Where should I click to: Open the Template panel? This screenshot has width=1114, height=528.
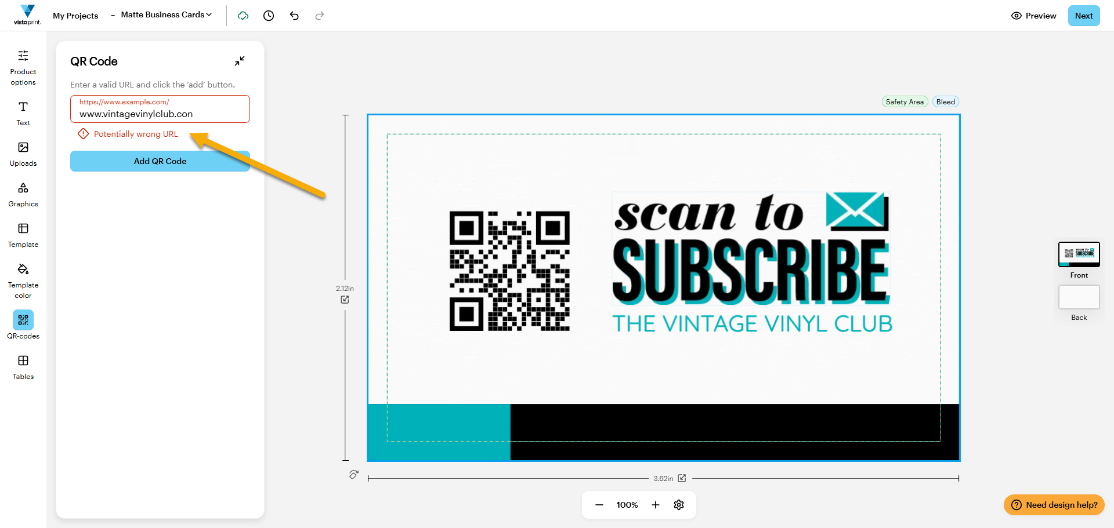(23, 235)
